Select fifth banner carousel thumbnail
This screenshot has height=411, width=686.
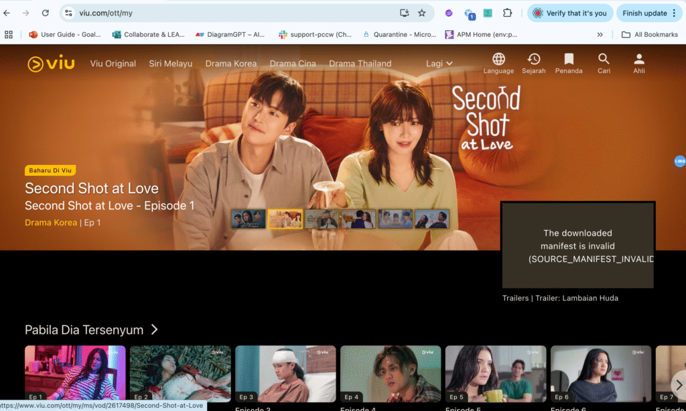click(x=395, y=219)
